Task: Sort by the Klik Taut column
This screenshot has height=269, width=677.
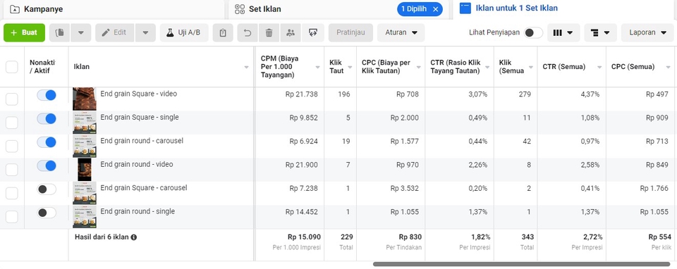Action: [350, 68]
